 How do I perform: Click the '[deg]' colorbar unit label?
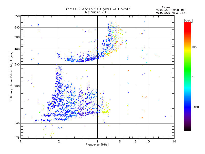[x=188, y=21]
